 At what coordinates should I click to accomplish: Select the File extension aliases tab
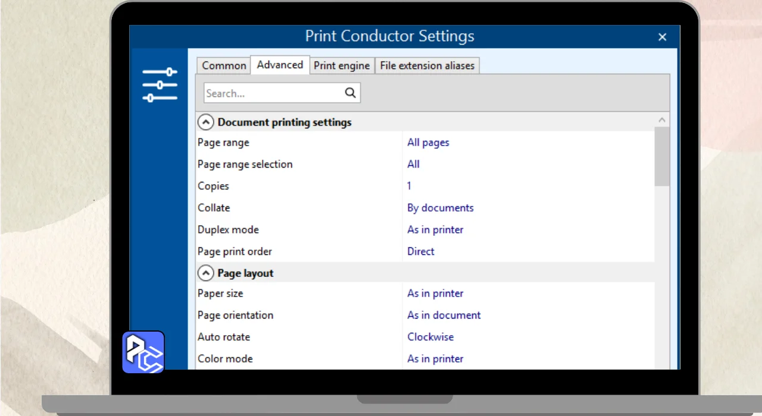click(x=427, y=65)
